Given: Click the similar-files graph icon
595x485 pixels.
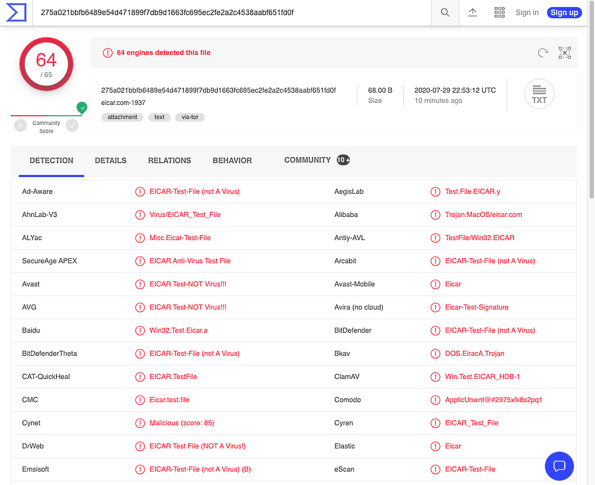Looking at the screenshot, I should point(564,53).
